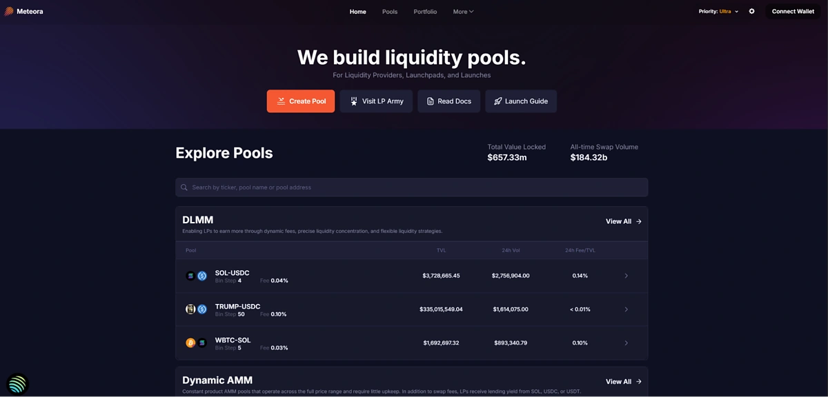This screenshot has width=828, height=397.
Task: Go to the Portfolio tab
Action: 425,12
